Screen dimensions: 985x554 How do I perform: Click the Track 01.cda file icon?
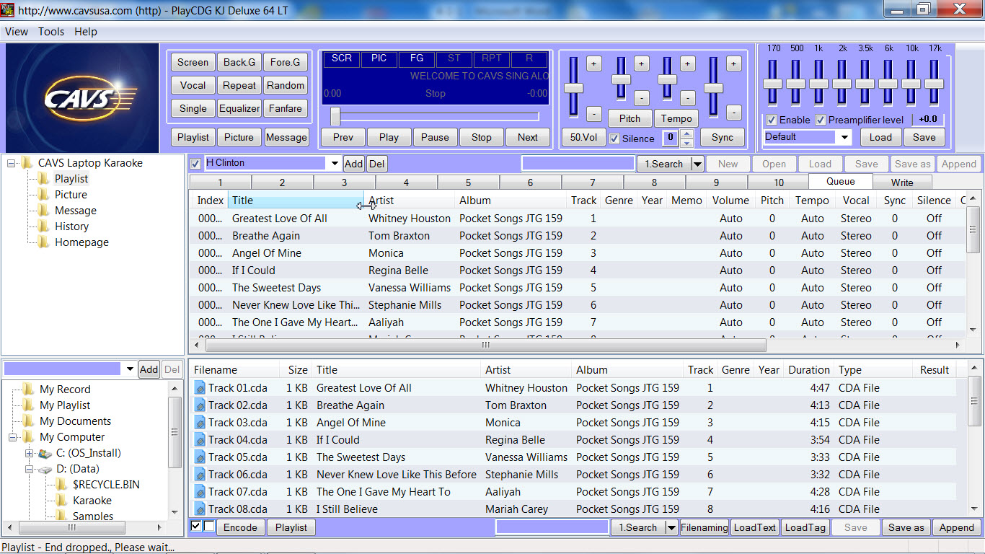tap(200, 388)
